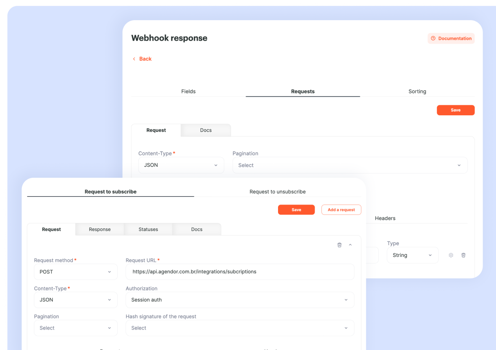Open the Docs tab in Webhook response window
The image size is (496, 350).
coord(206,130)
